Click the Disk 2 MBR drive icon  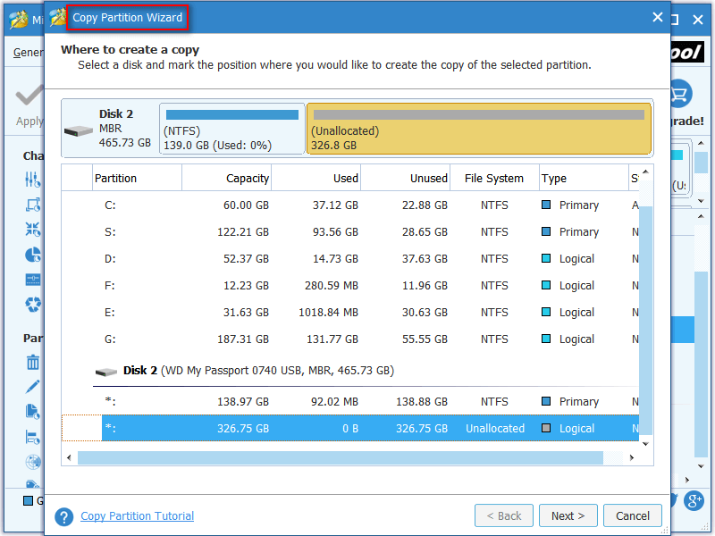tap(79, 131)
